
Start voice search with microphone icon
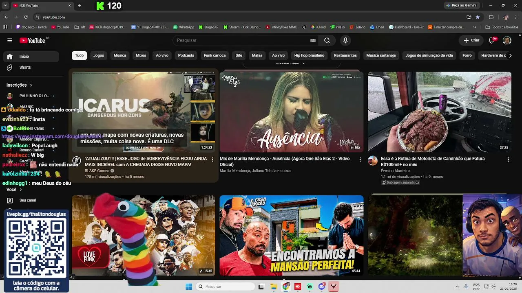345,40
